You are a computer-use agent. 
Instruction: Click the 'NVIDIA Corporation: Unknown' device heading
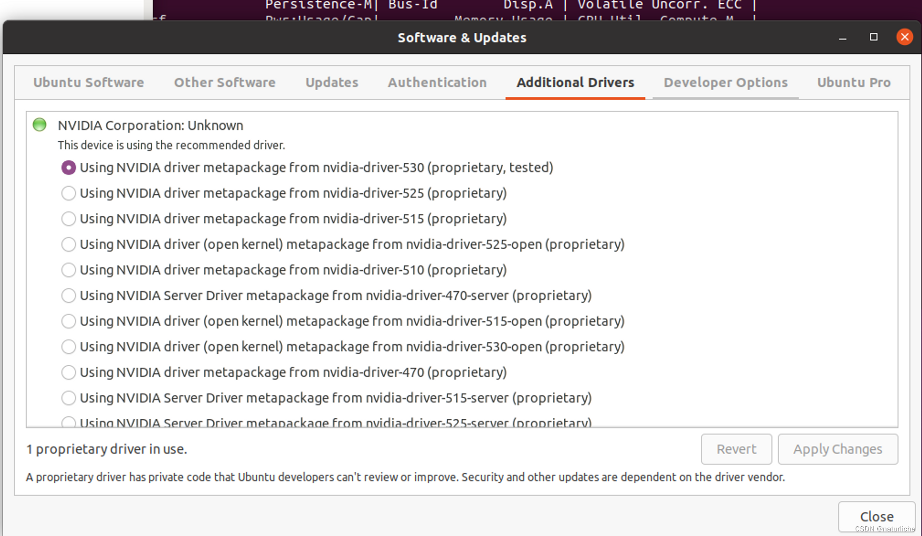point(150,125)
